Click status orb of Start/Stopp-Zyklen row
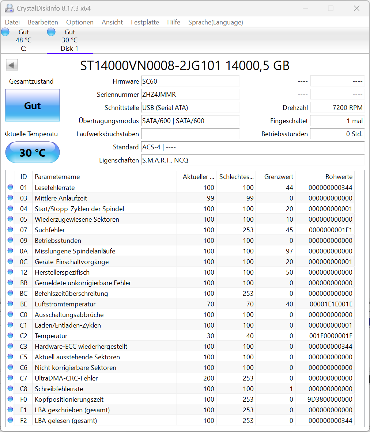Image resolution: width=370 pixels, height=432 pixels. [x=10, y=208]
